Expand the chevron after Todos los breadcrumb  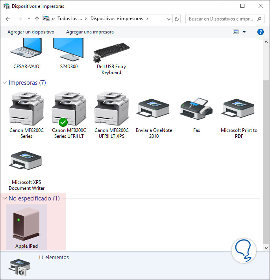[86, 19]
